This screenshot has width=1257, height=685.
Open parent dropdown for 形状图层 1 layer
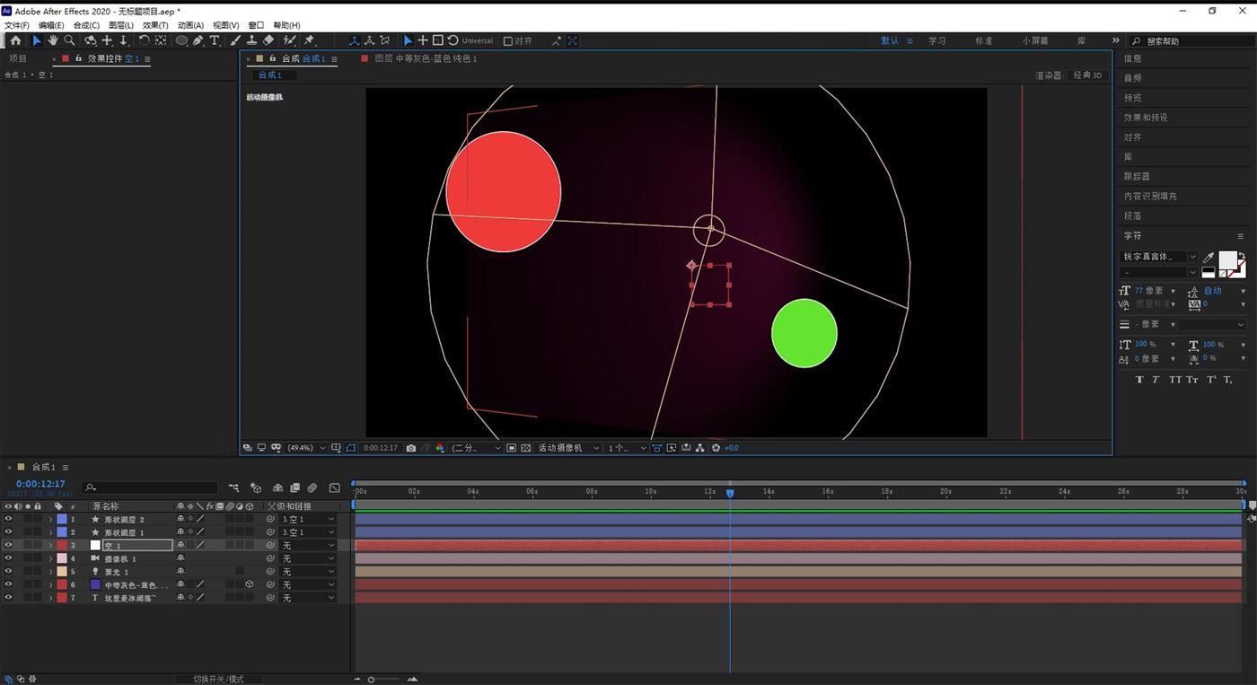pos(307,532)
